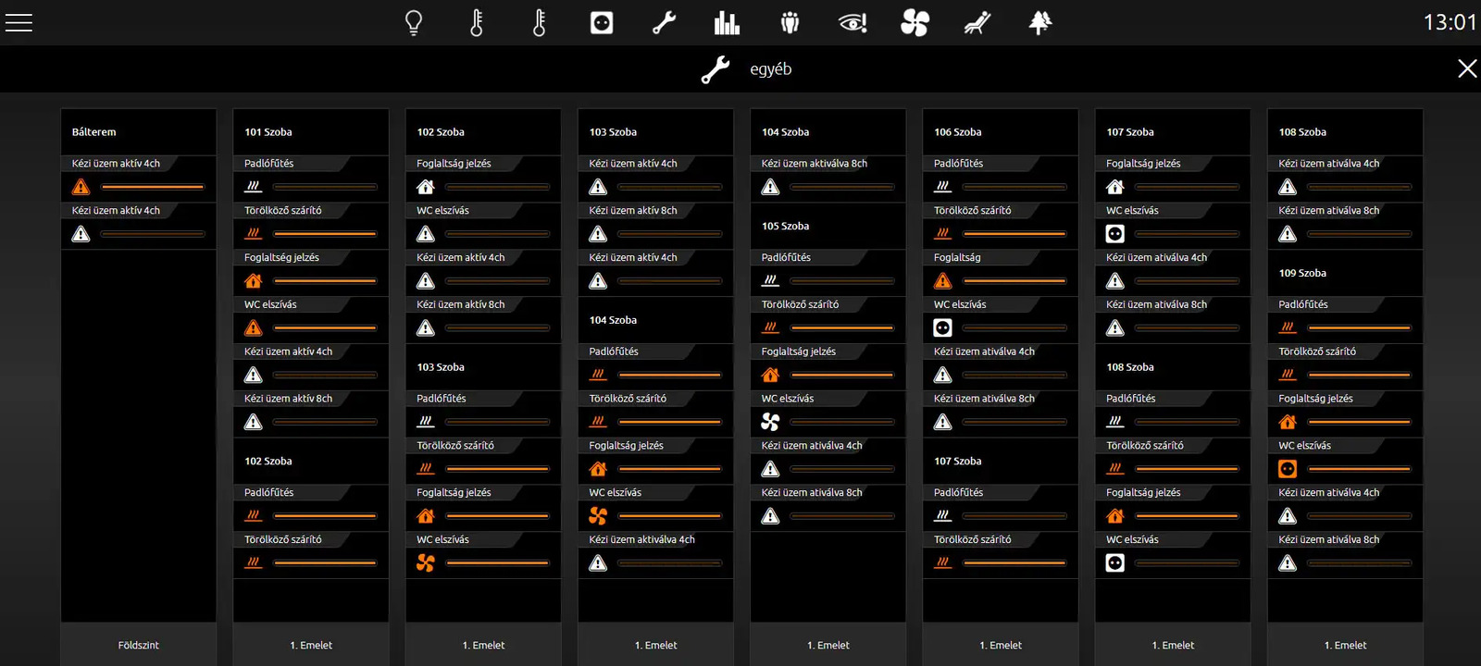Switch WC elszívás socket icon in 106 Szoba
The width and height of the screenshot is (1481, 666).
[942, 327]
